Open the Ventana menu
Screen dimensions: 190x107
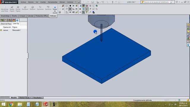(x=70, y=2)
